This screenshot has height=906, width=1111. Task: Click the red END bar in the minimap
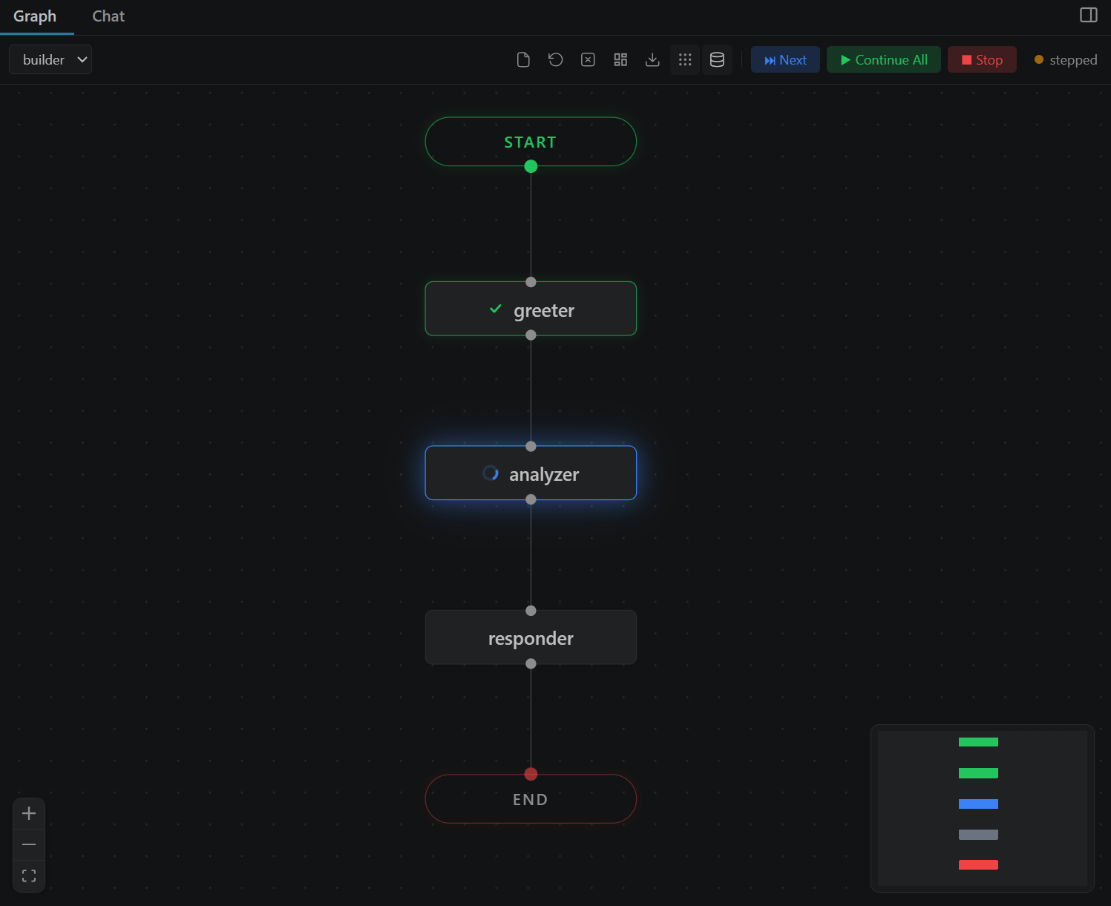pyautogui.click(x=978, y=864)
